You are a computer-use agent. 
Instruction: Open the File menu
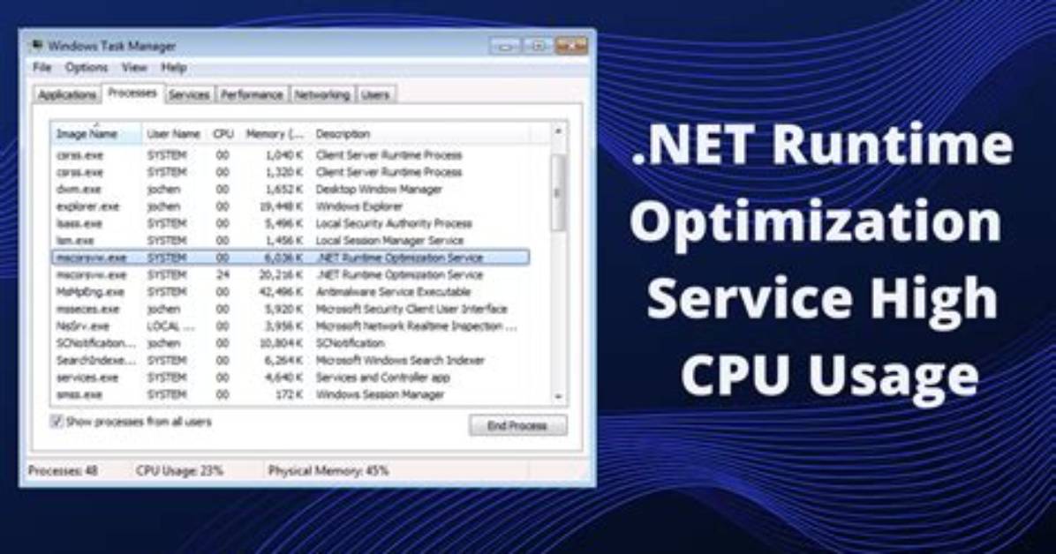[x=41, y=67]
